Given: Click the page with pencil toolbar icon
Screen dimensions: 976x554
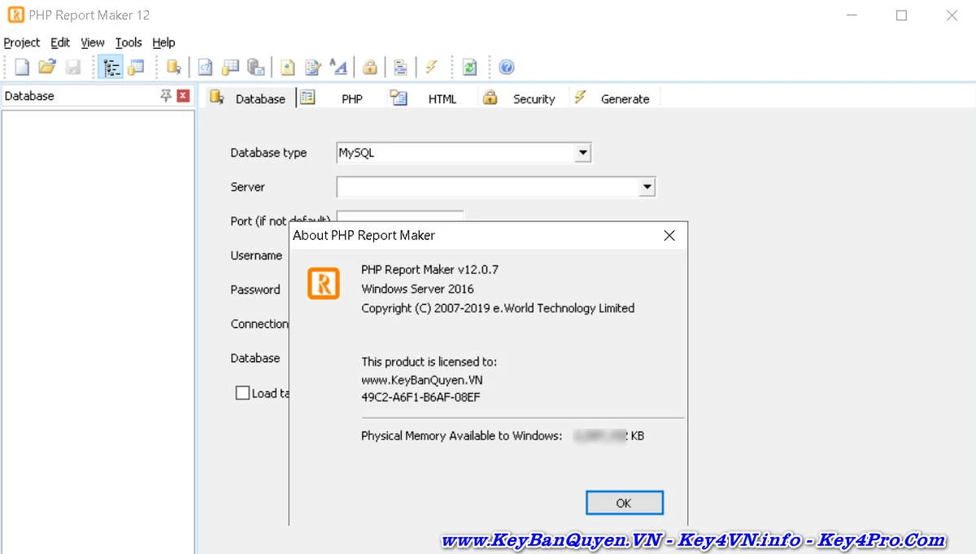Looking at the screenshot, I should (312, 67).
